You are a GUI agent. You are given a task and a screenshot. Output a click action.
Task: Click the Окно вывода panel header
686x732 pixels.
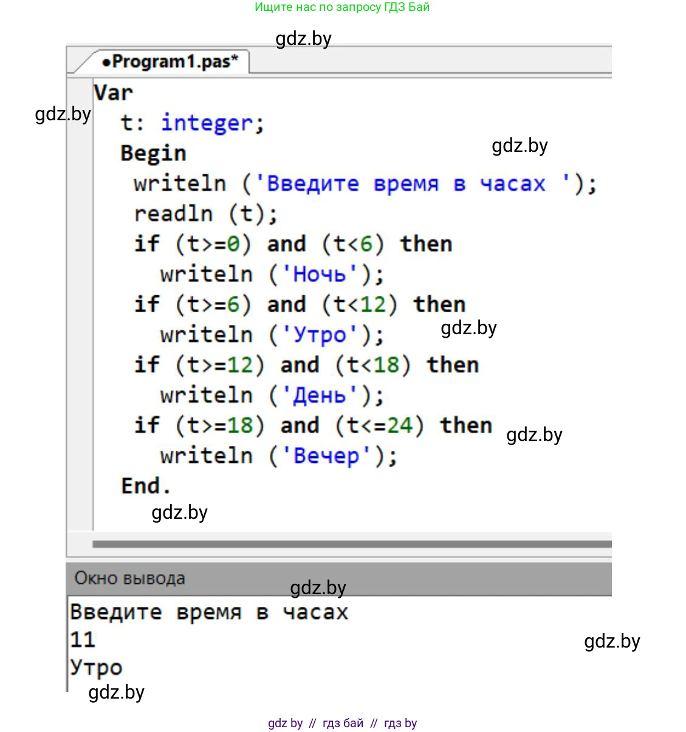(129, 578)
